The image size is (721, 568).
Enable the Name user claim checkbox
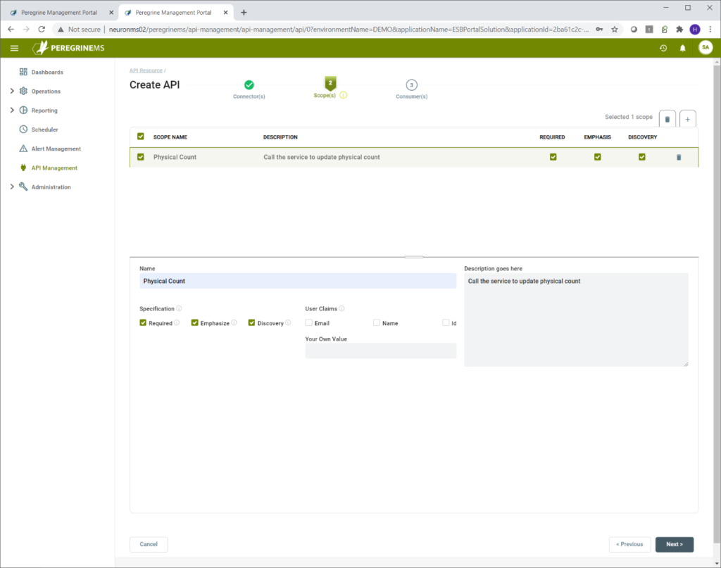click(x=377, y=322)
